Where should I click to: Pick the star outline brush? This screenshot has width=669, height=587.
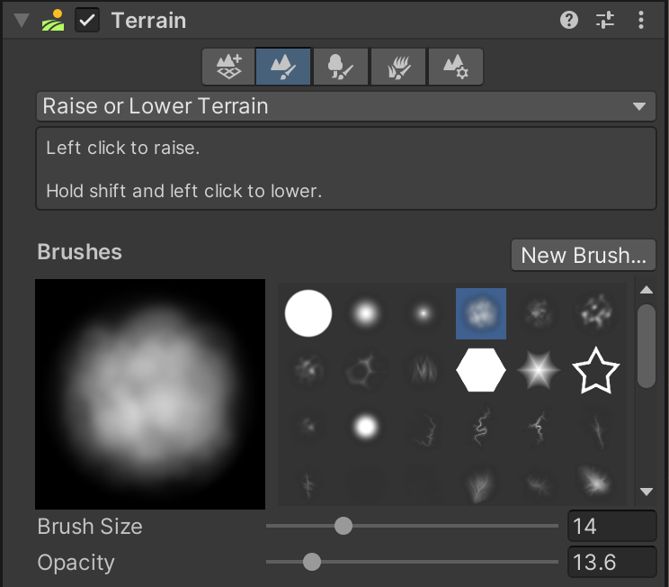[596, 369]
